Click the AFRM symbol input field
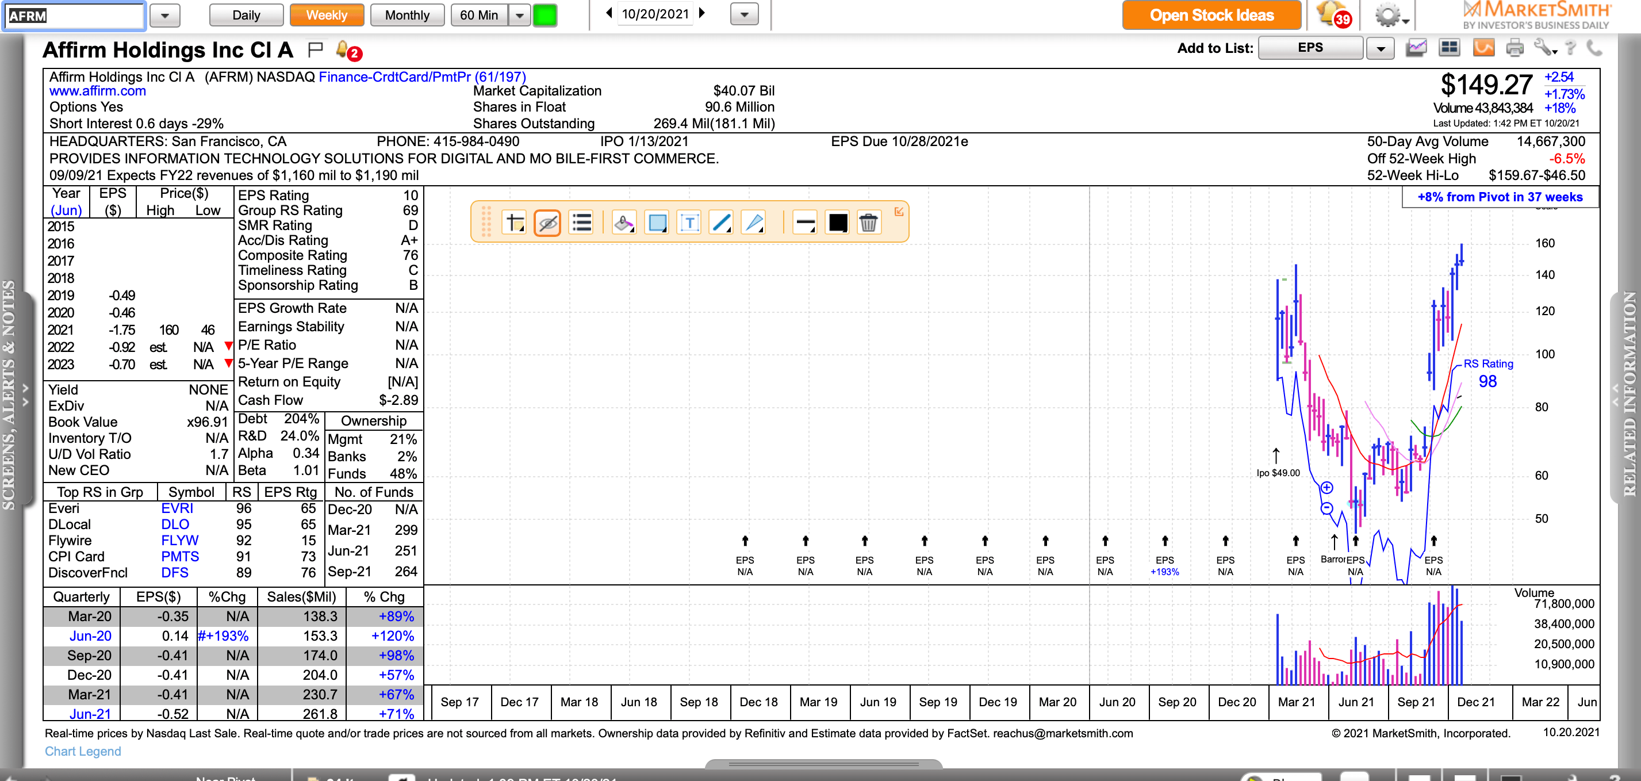 click(x=74, y=16)
